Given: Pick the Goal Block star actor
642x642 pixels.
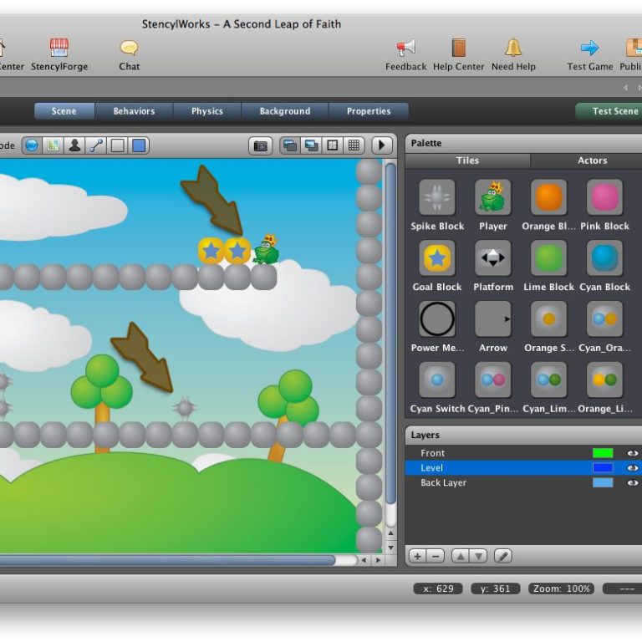Looking at the screenshot, I should tap(437, 258).
